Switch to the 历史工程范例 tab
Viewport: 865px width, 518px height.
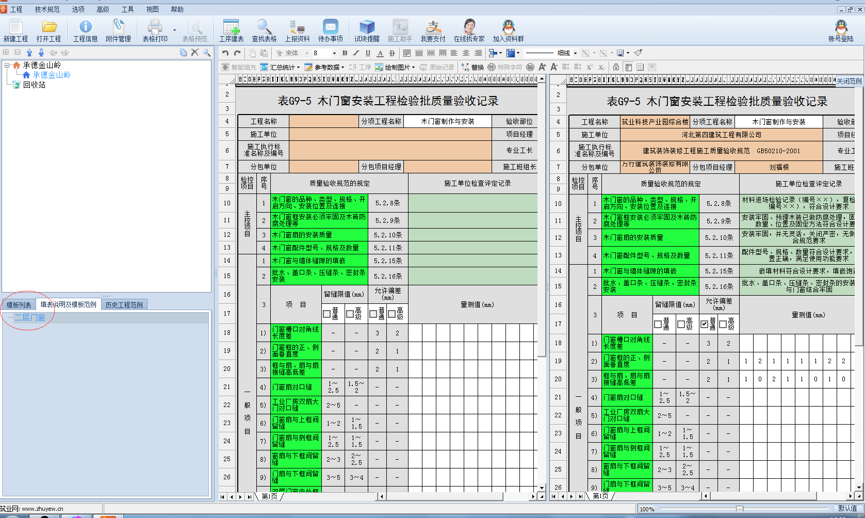pos(124,305)
